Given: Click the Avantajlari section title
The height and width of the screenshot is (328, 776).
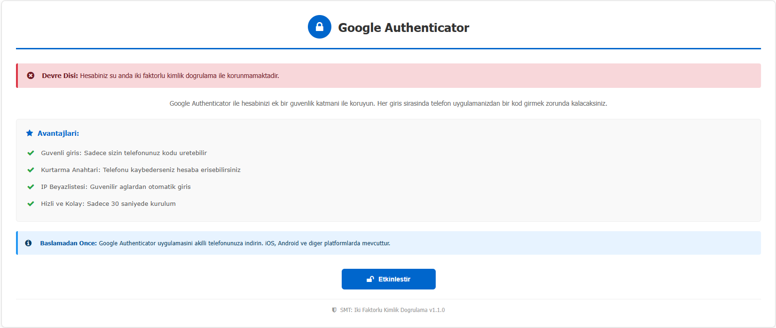Looking at the screenshot, I should coord(58,133).
